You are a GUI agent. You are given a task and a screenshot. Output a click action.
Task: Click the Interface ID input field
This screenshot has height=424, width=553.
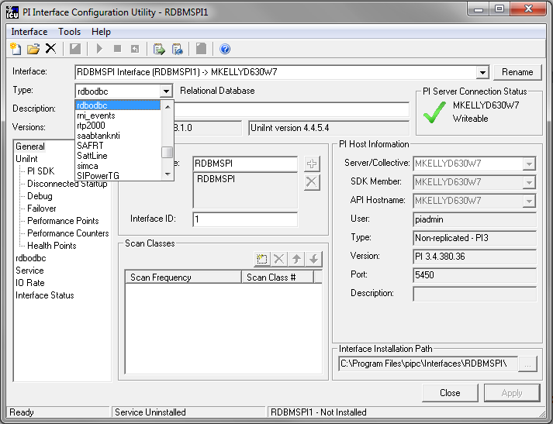(245, 219)
